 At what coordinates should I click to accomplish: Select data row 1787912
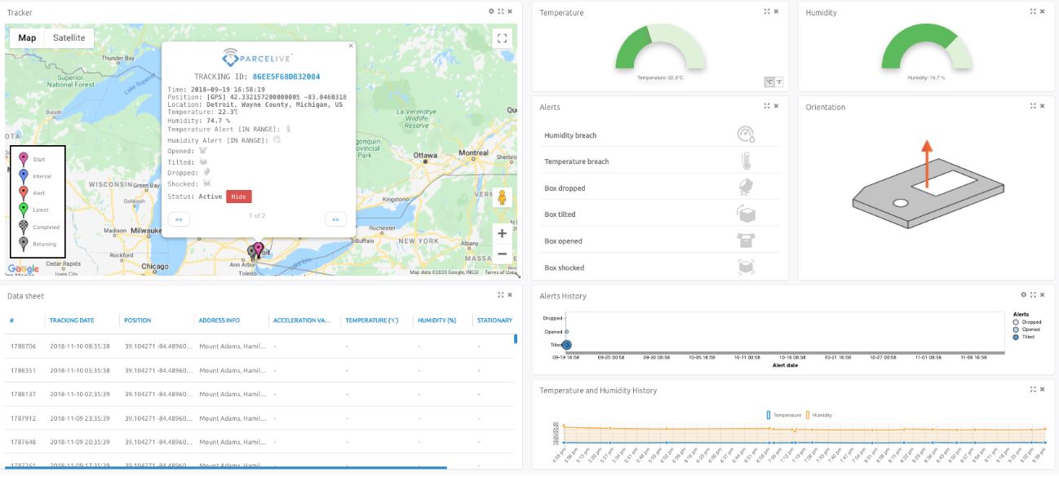pyautogui.click(x=259, y=418)
